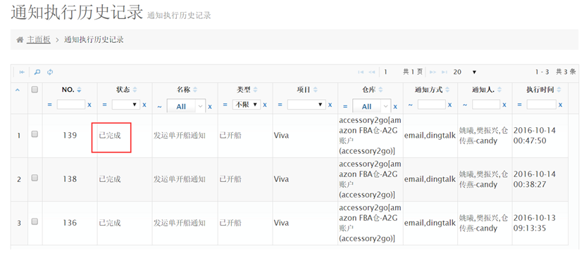The height and width of the screenshot is (253, 584).
Task: Click into the 执行时间 filter input field
Action: [x=541, y=105]
